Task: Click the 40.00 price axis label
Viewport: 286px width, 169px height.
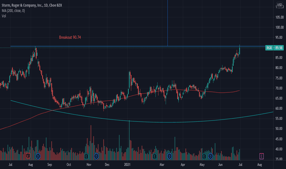Action: pos(280,149)
